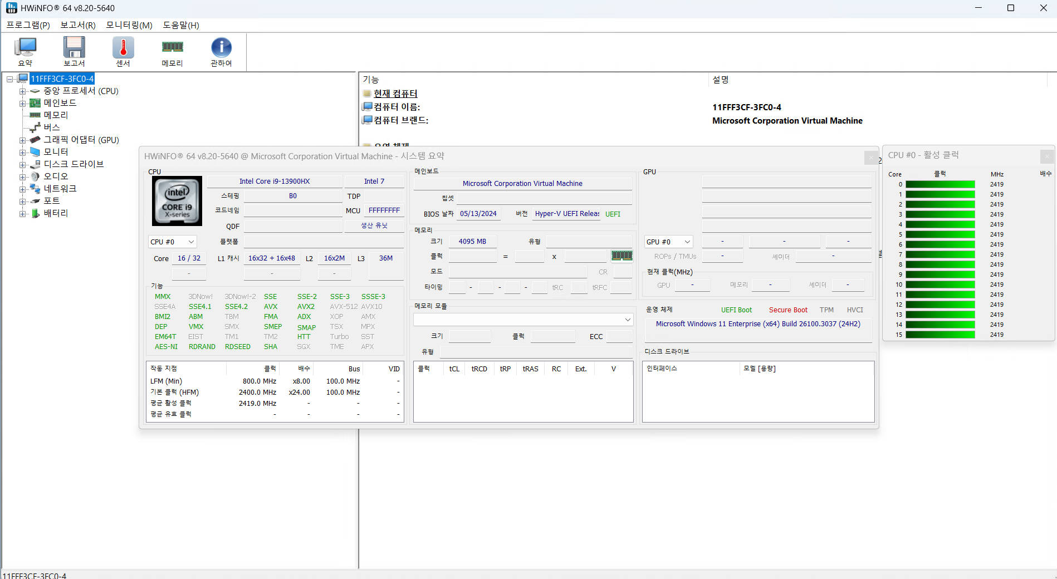Click the 현재 컴퓨터 heading link
This screenshot has width=1057, height=579.
(x=395, y=94)
